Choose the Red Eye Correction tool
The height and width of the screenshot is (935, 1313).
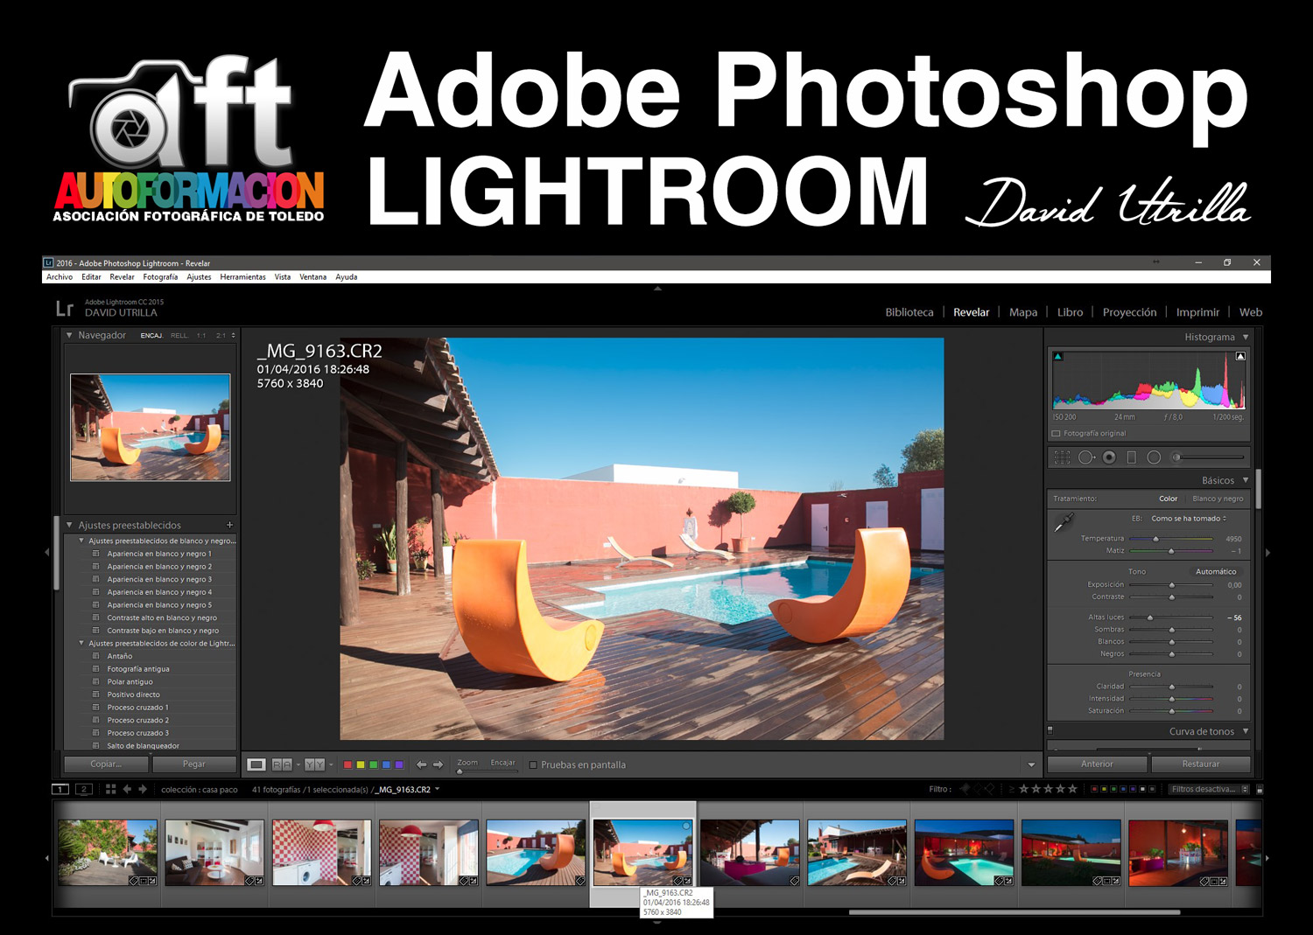(x=1109, y=457)
